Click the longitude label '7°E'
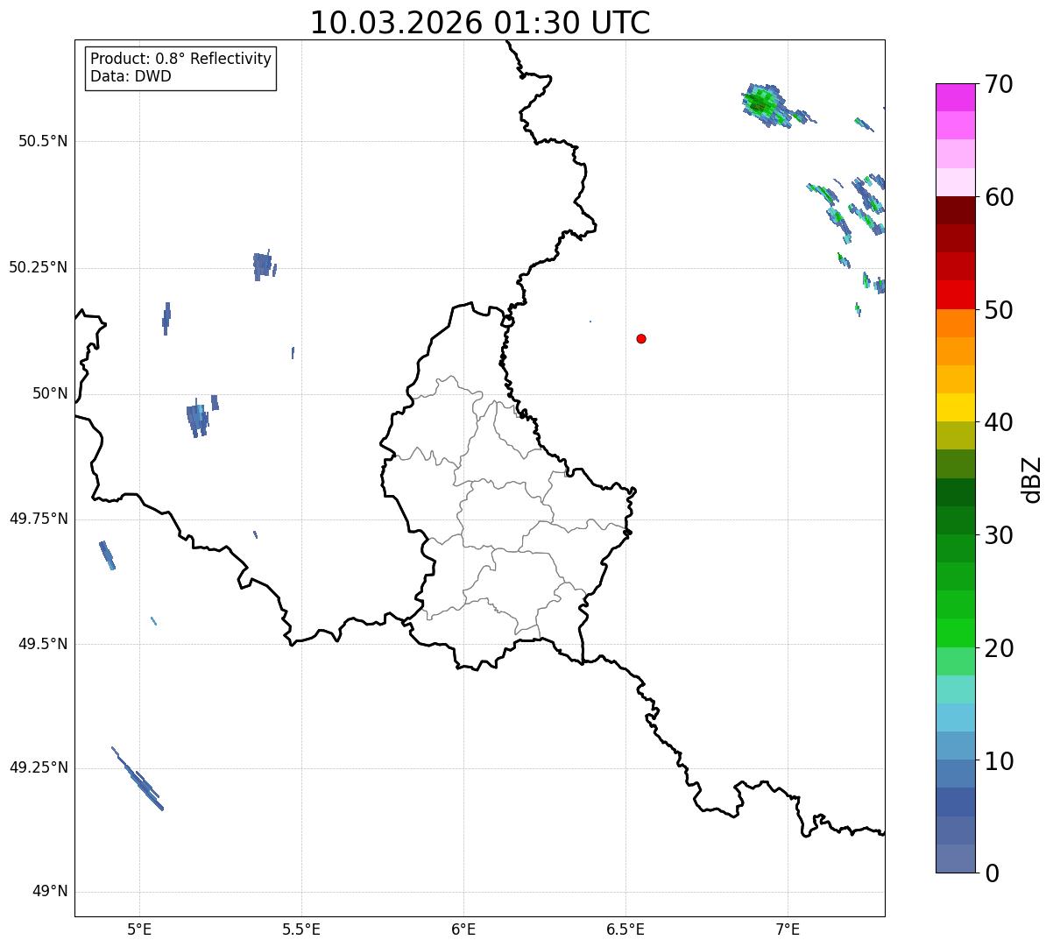The height and width of the screenshot is (947, 1053). click(788, 929)
